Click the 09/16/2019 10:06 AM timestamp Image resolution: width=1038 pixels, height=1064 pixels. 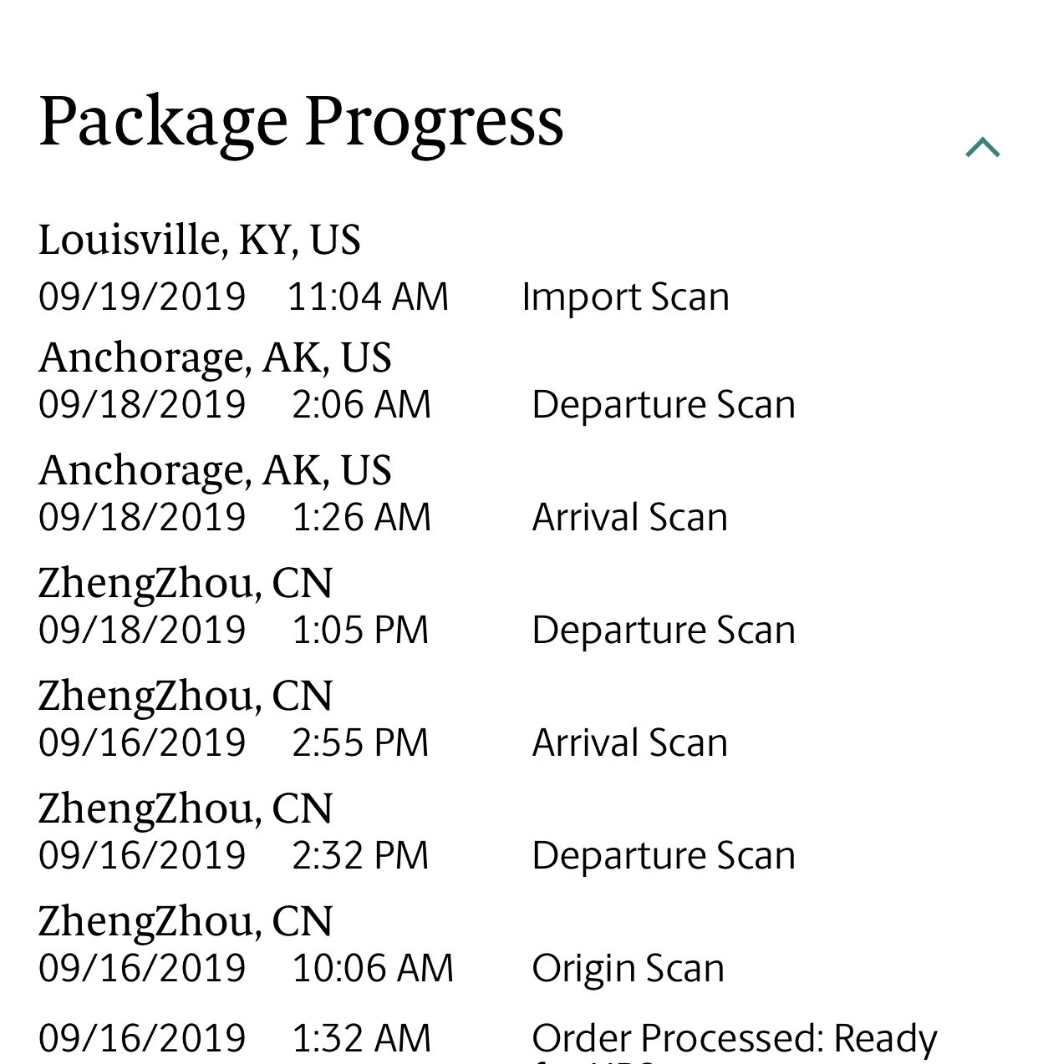pos(246,968)
